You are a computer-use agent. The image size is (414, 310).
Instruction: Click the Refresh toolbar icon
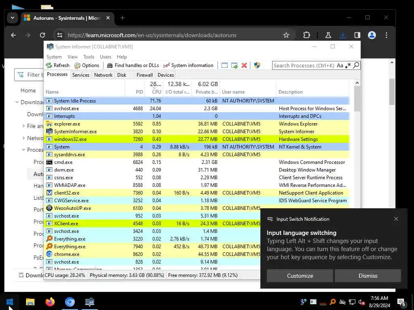(49, 65)
